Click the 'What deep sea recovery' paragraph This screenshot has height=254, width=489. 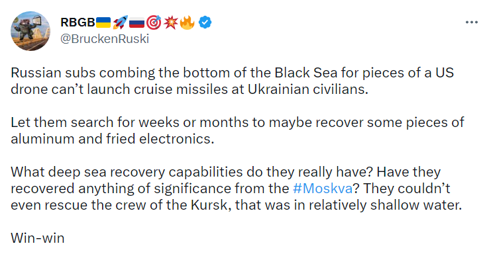(x=236, y=189)
